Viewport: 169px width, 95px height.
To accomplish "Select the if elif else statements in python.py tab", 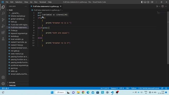I will [46, 6].
